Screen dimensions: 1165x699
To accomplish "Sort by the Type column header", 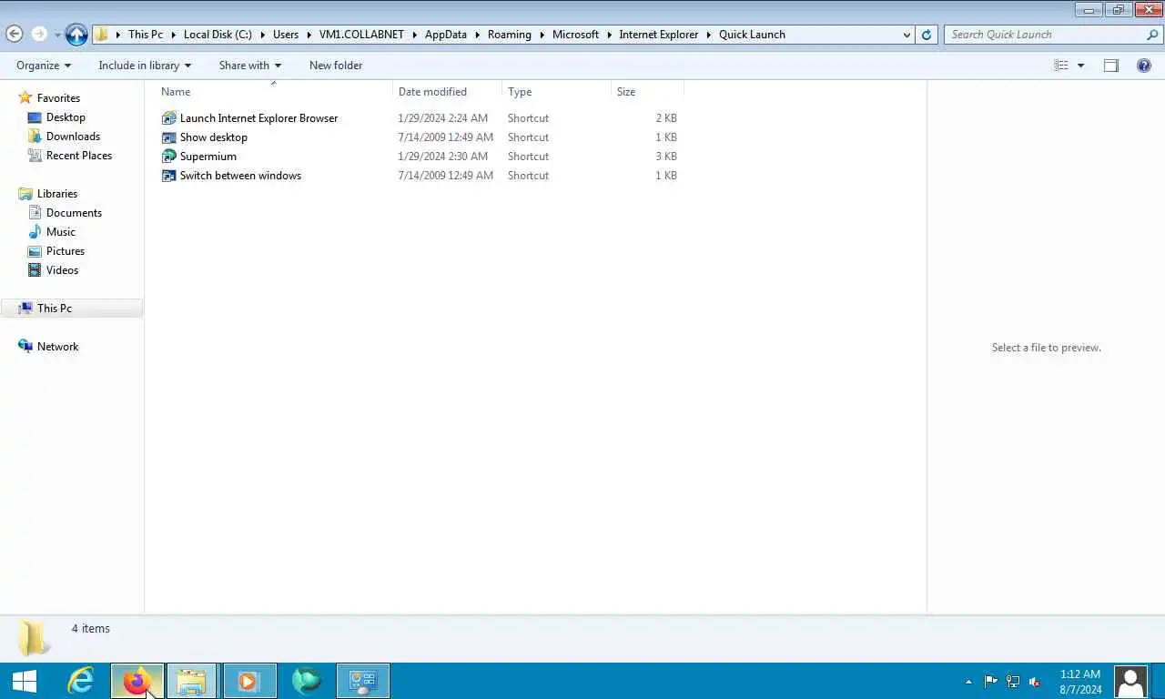I will point(556,92).
